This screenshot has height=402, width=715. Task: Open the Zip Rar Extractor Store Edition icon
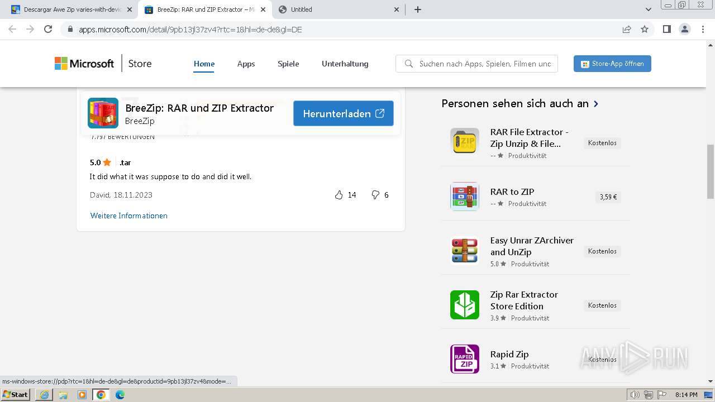[x=465, y=305]
